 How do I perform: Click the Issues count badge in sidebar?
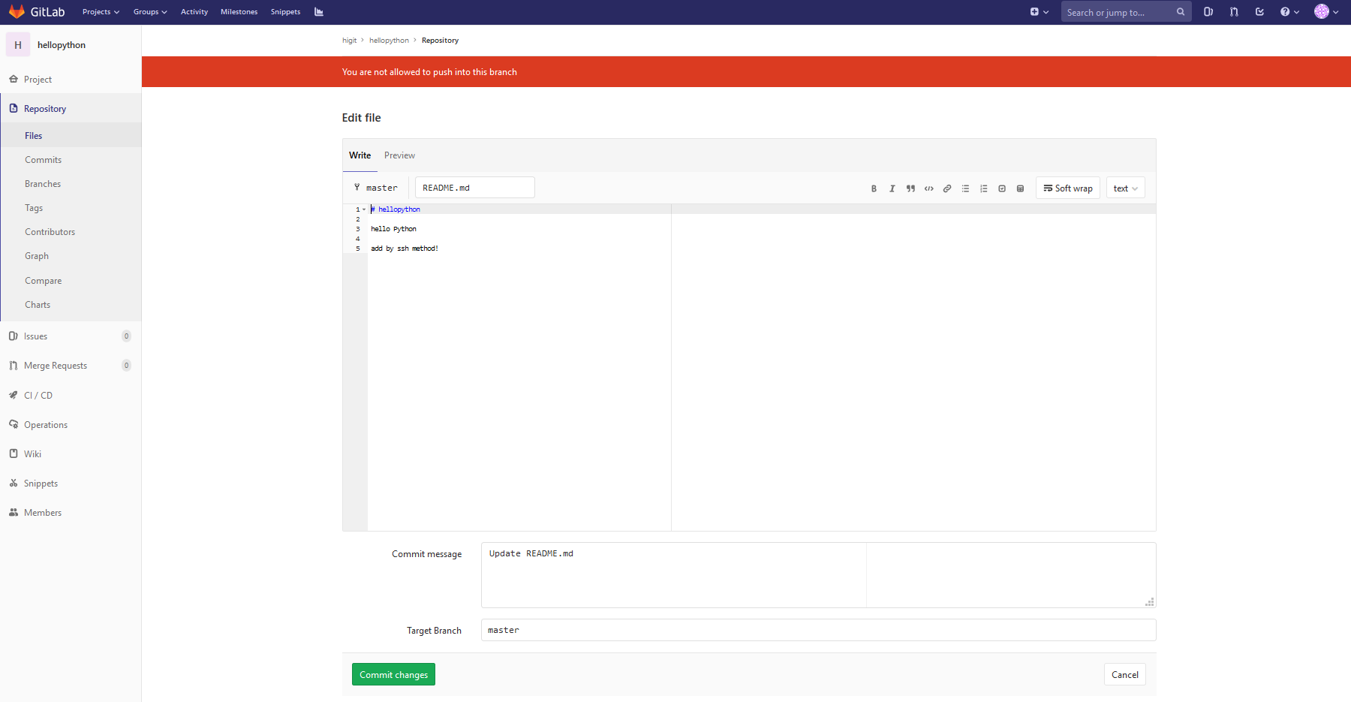pyautogui.click(x=126, y=336)
